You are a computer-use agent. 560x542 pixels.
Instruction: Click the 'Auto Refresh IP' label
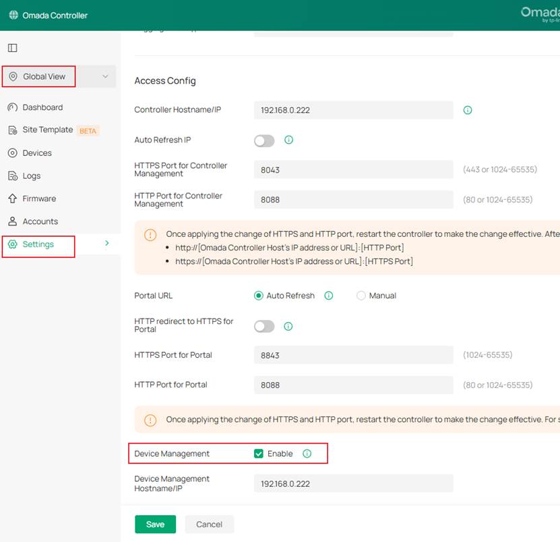(162, 140)
